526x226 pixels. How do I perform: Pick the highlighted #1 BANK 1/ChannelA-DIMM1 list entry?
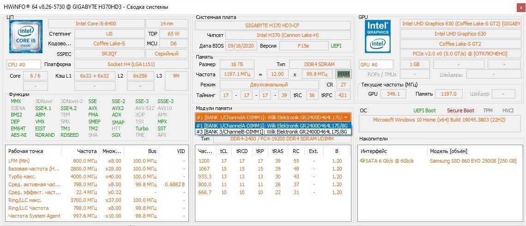[x=273, y=126]
